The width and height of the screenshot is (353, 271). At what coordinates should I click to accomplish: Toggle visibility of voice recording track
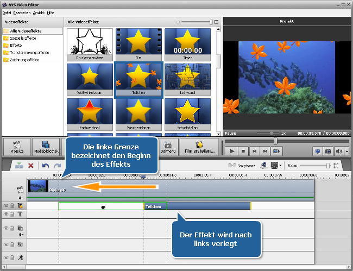(x=6, y=257)
